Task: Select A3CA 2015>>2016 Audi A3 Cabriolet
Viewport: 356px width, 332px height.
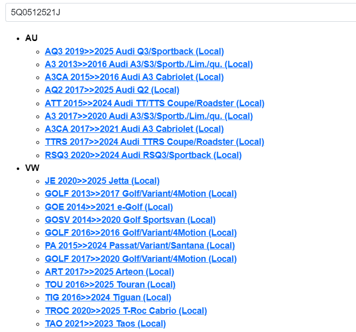Action: [134, 77]
